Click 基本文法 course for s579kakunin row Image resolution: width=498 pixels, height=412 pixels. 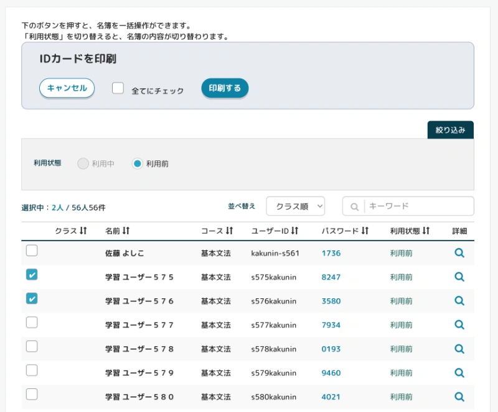click(x=216, y=373)
